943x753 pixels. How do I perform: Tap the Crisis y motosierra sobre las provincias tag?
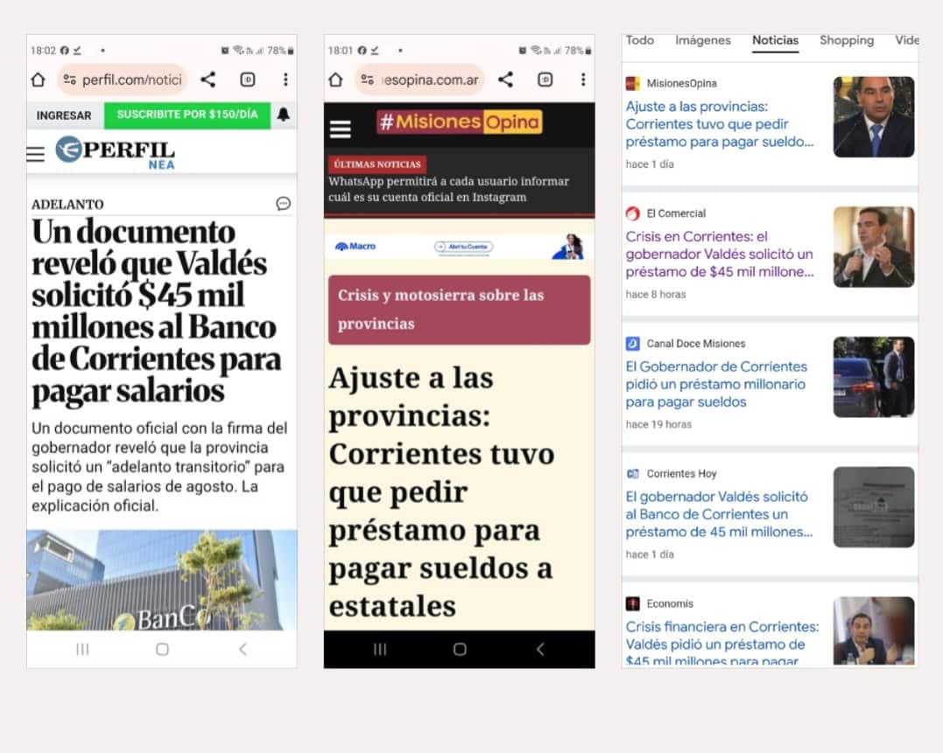pyautogui.click(x=460, y=310)
